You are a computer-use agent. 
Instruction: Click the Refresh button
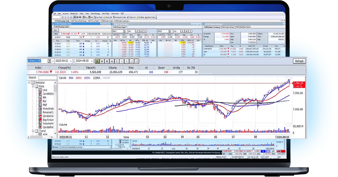(299, 61)
